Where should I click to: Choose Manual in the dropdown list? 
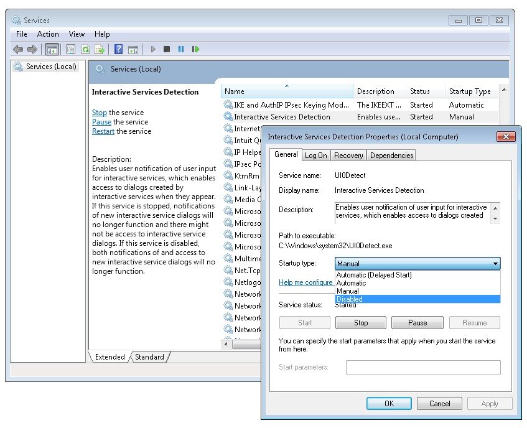click(x=417, y=291)
